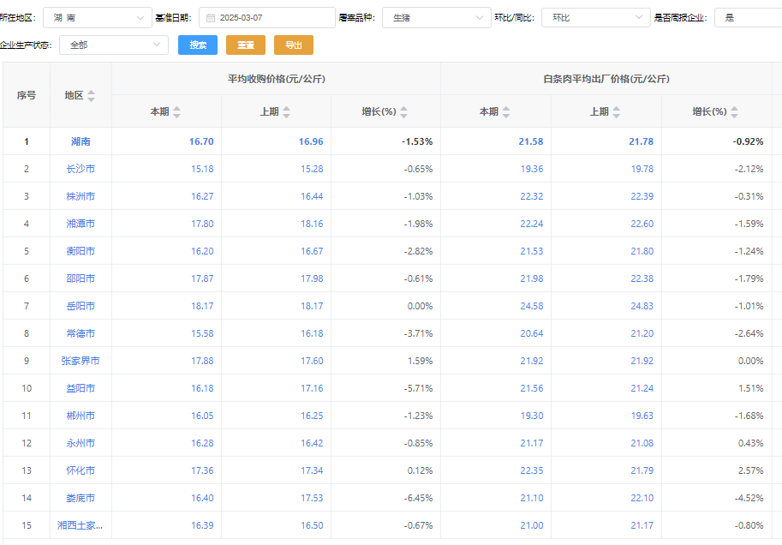The image size is (782, 545).
Task: Sort by 平均收购价格 增长(%) column icon
Action: (404, 112)
